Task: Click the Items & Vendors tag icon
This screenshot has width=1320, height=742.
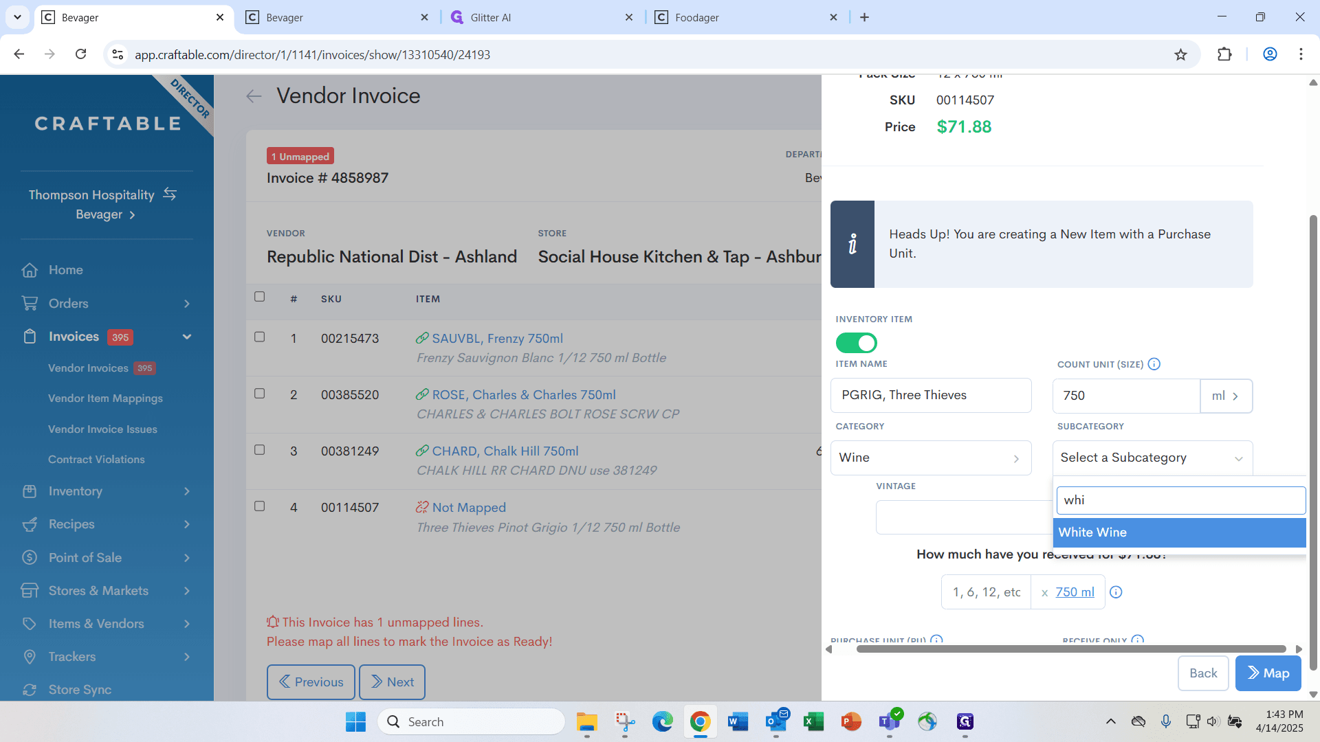Action: (x=30, y=624)
